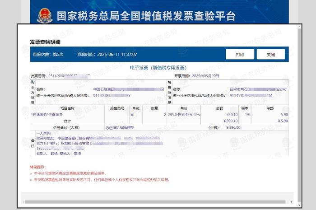Image resolution: width=316 pixels, height=210 pixels.
Task: Click the first red notice 本平台仅提供
Action: tap(70, 173)
